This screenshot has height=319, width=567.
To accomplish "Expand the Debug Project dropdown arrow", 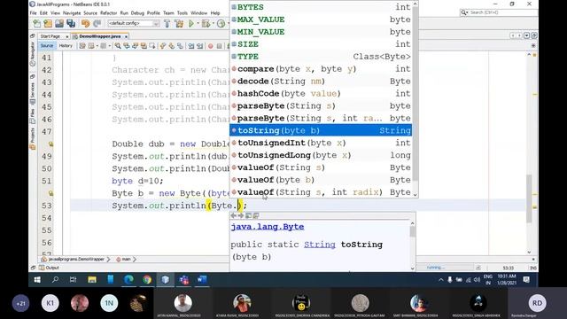I will coord(213,24).
